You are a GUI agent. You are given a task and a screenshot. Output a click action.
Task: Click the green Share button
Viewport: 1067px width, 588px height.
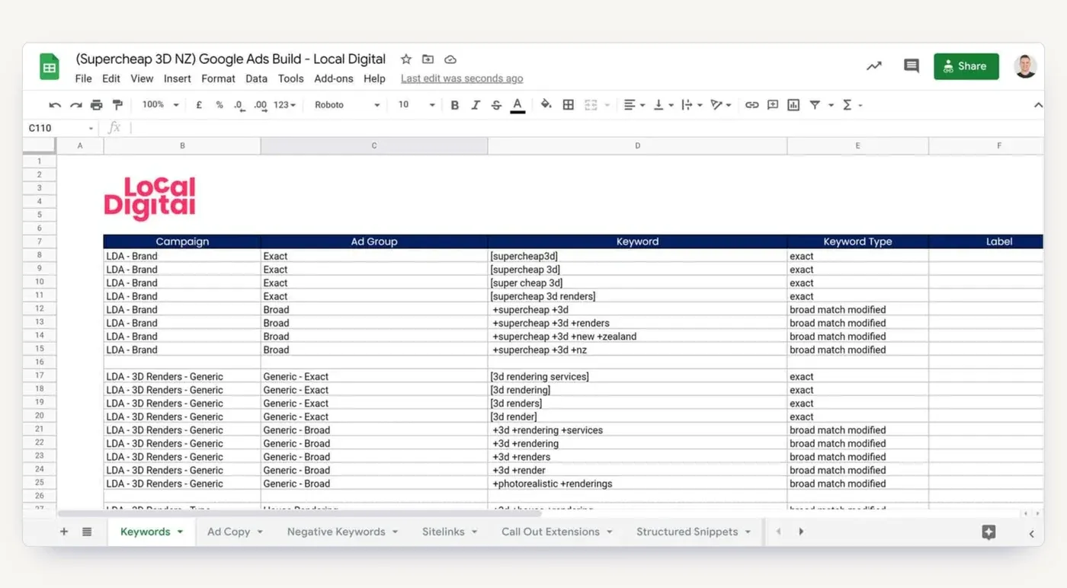click(966, 66)
